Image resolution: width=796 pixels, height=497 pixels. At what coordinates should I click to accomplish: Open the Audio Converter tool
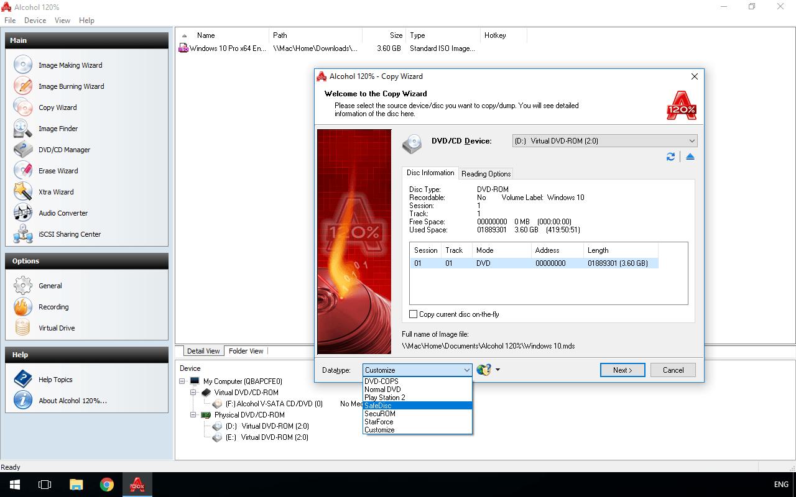click(x=63, y=213)
